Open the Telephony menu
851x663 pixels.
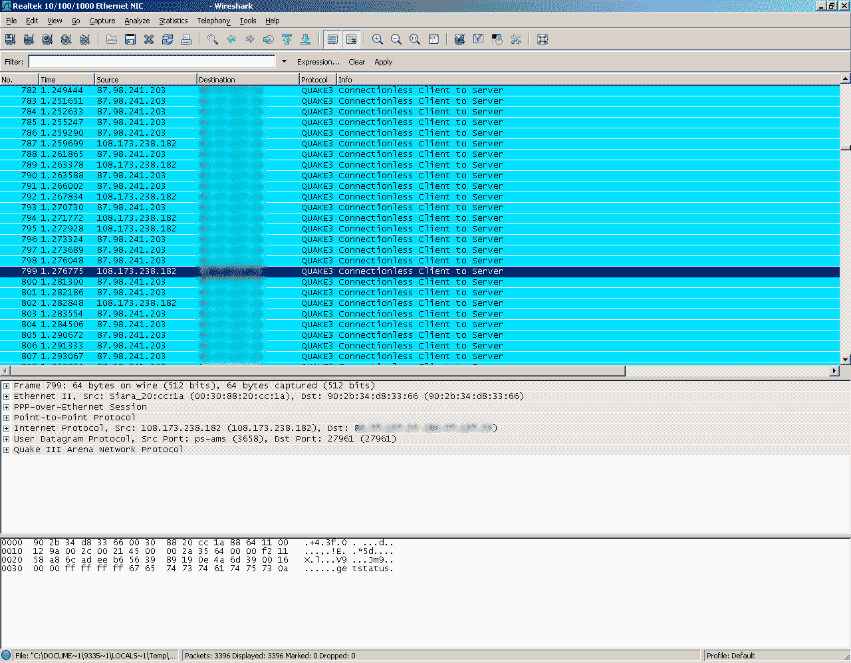click(213, 21)
